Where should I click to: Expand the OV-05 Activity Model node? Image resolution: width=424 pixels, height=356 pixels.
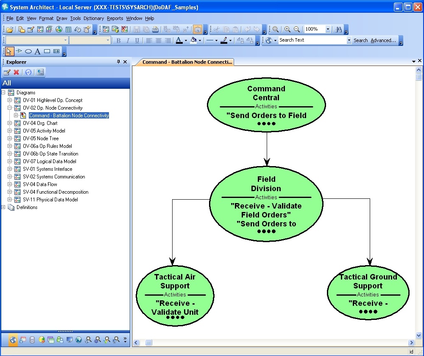[x=10, y=130]
